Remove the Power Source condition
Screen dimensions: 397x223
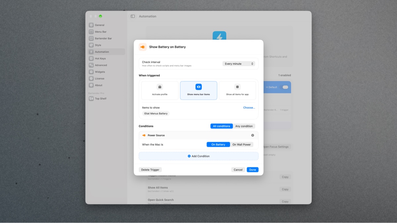[x=253, y=135]
